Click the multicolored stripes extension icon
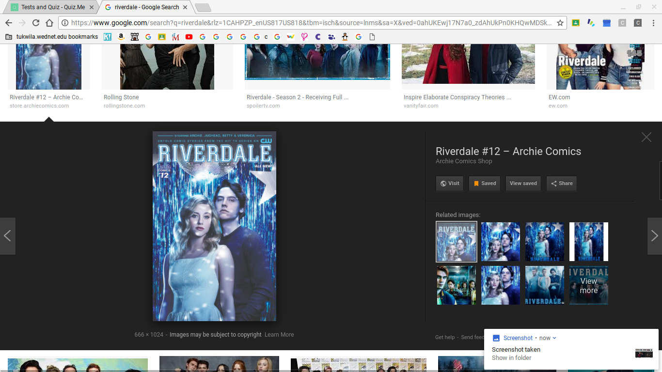 [591, 23]
